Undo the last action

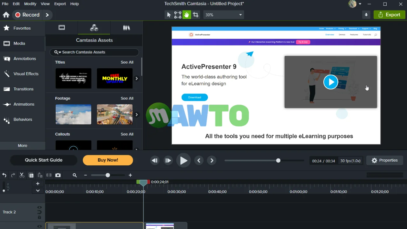(x=4, y=175)
